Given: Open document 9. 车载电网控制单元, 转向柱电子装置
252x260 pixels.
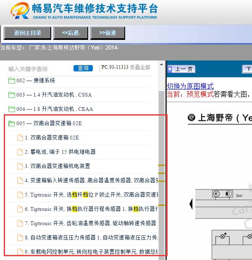Looking at the screenshot, I should [x=92, y=252].
